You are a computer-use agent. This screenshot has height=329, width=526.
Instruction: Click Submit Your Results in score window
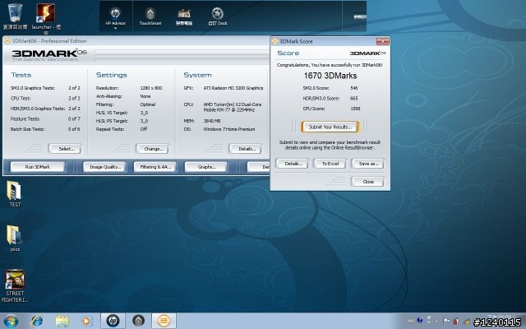330,127
